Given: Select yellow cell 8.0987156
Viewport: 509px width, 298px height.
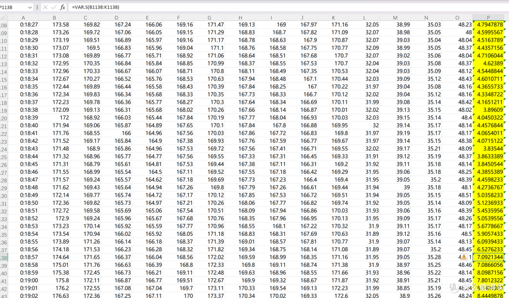Looking at the screenshot, I should 489,273.
